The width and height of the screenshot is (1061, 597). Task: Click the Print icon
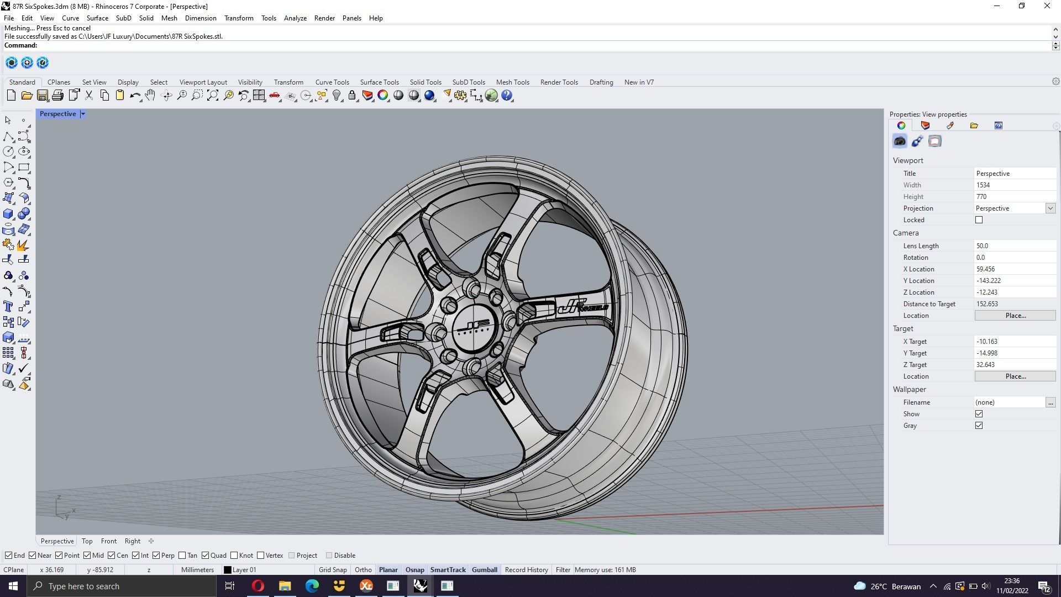click(x=57, y=96)
